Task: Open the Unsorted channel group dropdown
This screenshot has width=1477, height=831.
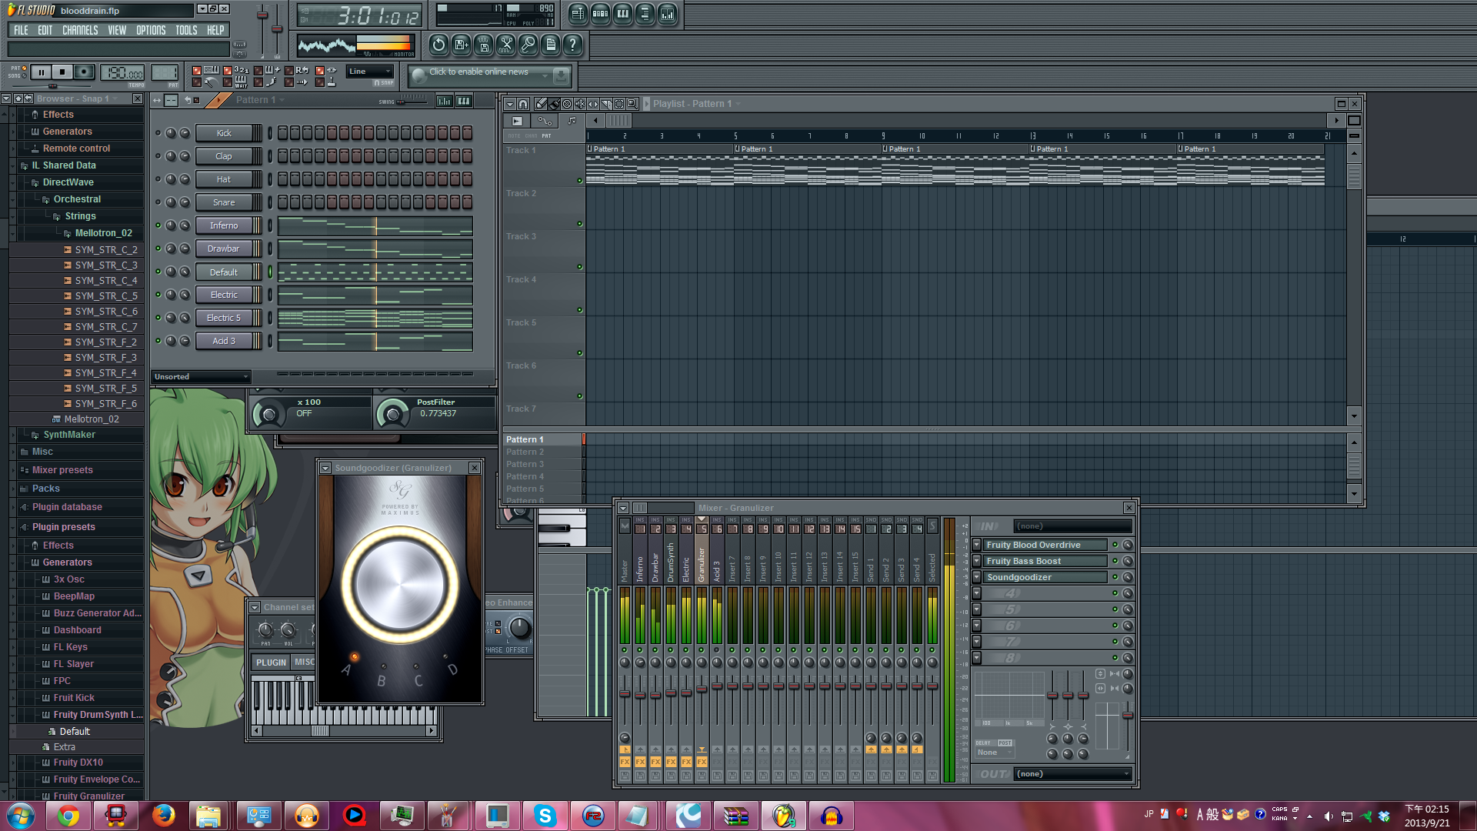Action: [201, 376]
